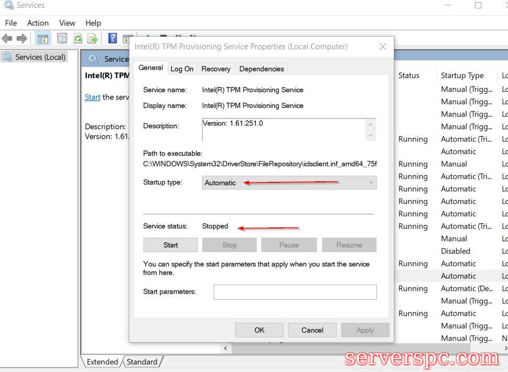Click the Forward arrow toolbar icon

(22, 38)
